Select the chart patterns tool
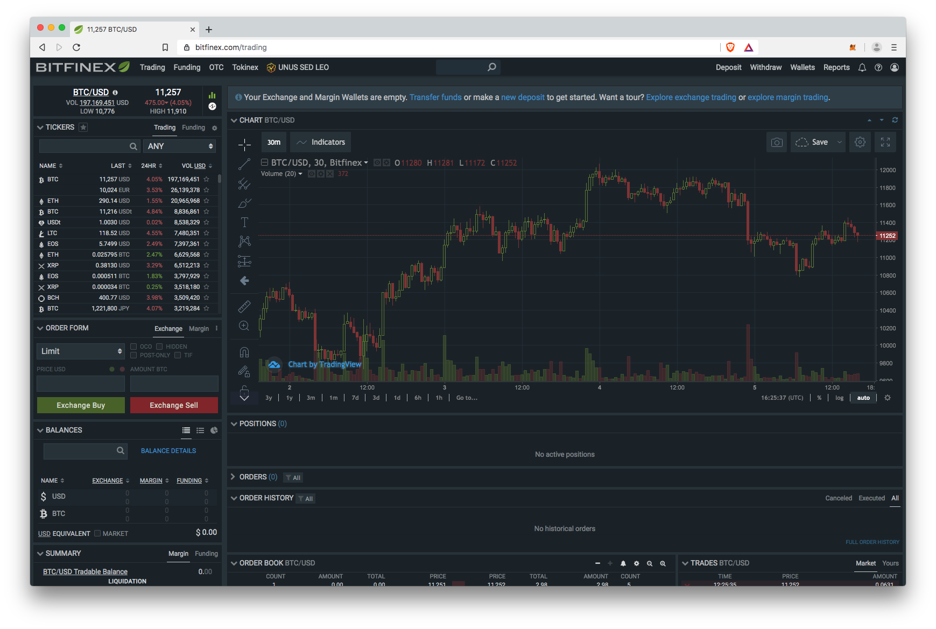 [244, 241]
